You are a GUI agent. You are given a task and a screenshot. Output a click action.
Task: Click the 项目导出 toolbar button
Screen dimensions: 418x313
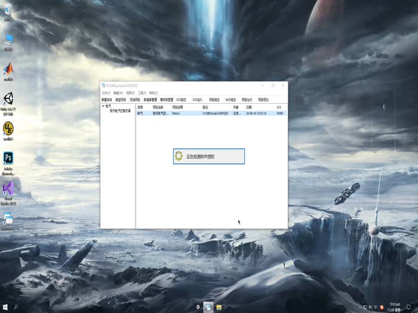pos(263,100)
